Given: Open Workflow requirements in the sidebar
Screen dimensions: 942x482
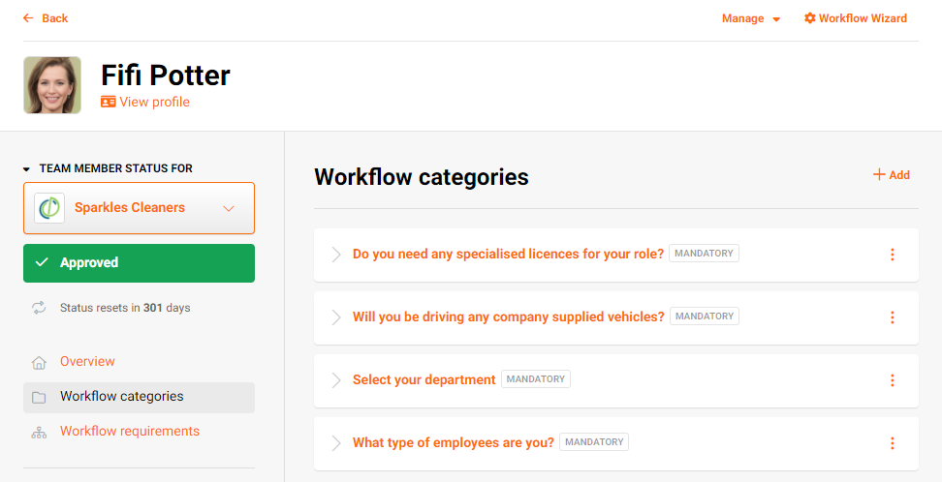Looking at the screenshot, I should [x=130, y=431].
